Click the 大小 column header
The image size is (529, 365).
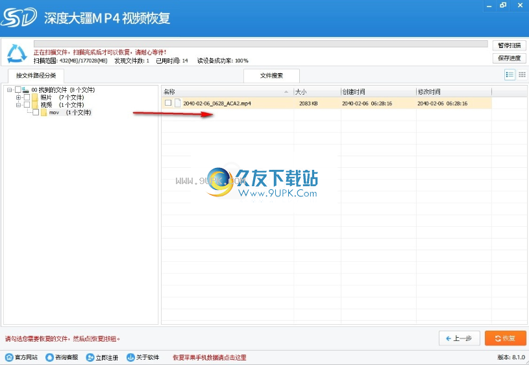click(x=317, y=91)
